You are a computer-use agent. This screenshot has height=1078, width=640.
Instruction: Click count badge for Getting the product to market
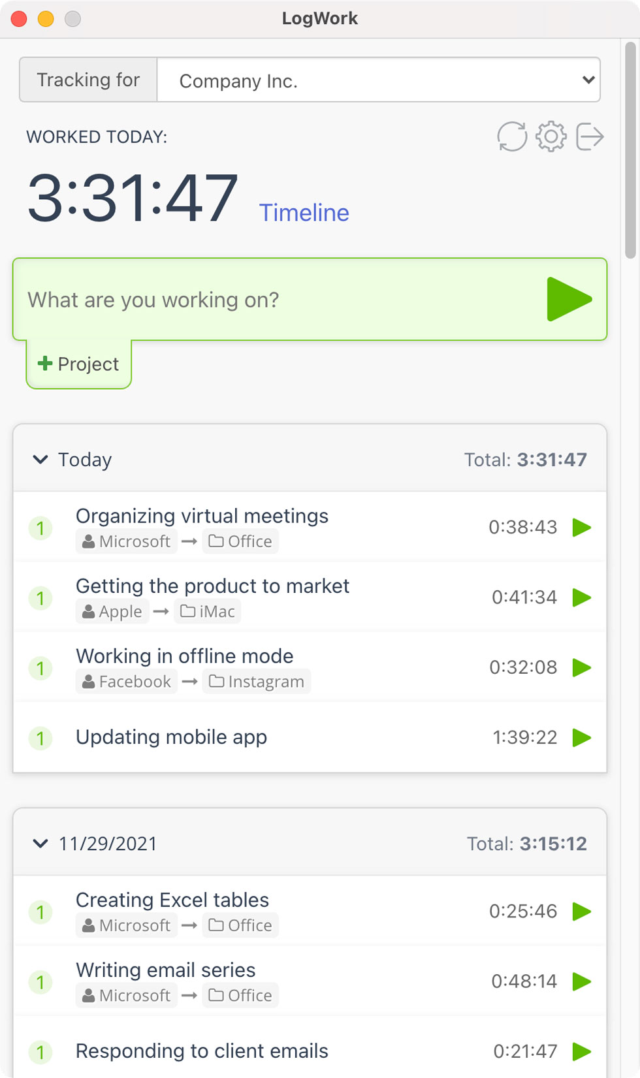[40, 598]
